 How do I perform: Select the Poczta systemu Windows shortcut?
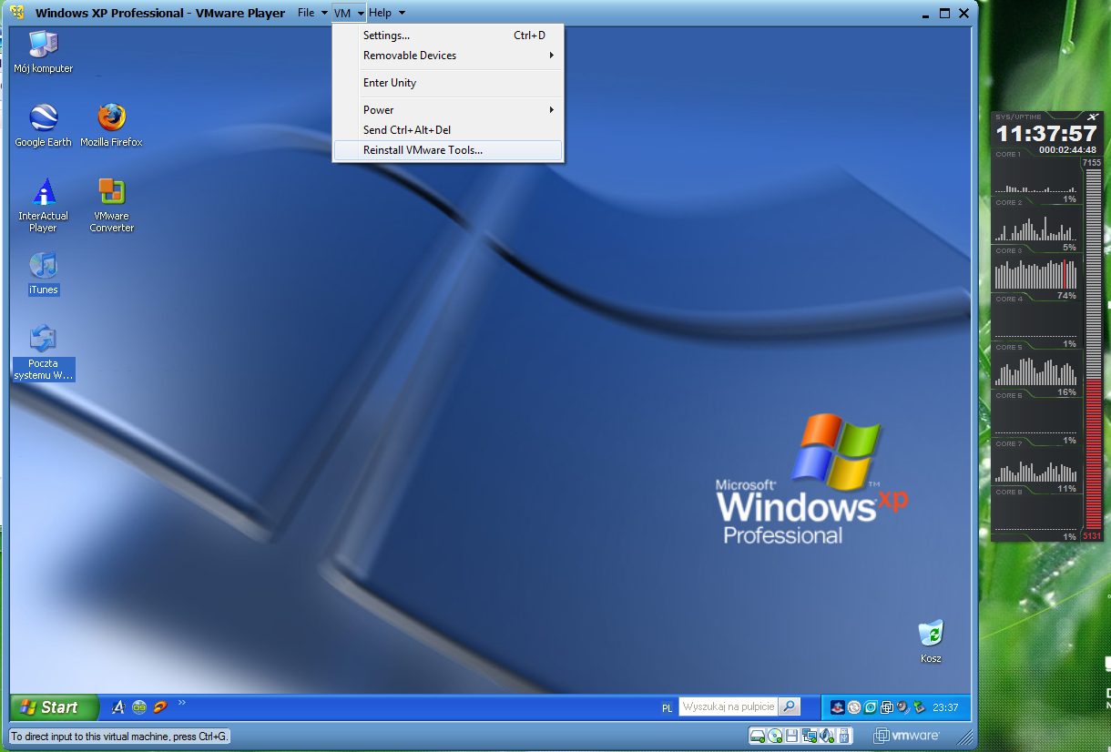(x=43, y=353)
